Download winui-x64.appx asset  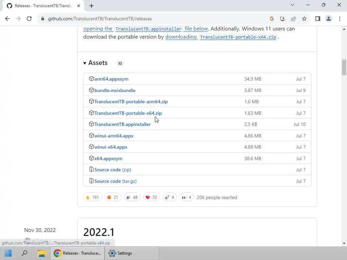(x=111, y=147)
